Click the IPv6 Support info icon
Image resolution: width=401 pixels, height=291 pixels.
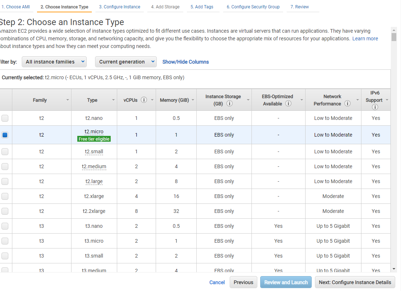coord(375,107)
